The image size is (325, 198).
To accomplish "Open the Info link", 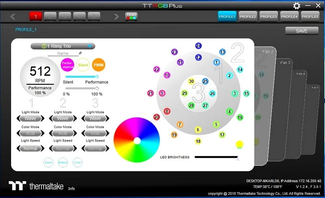I will 71,189.
